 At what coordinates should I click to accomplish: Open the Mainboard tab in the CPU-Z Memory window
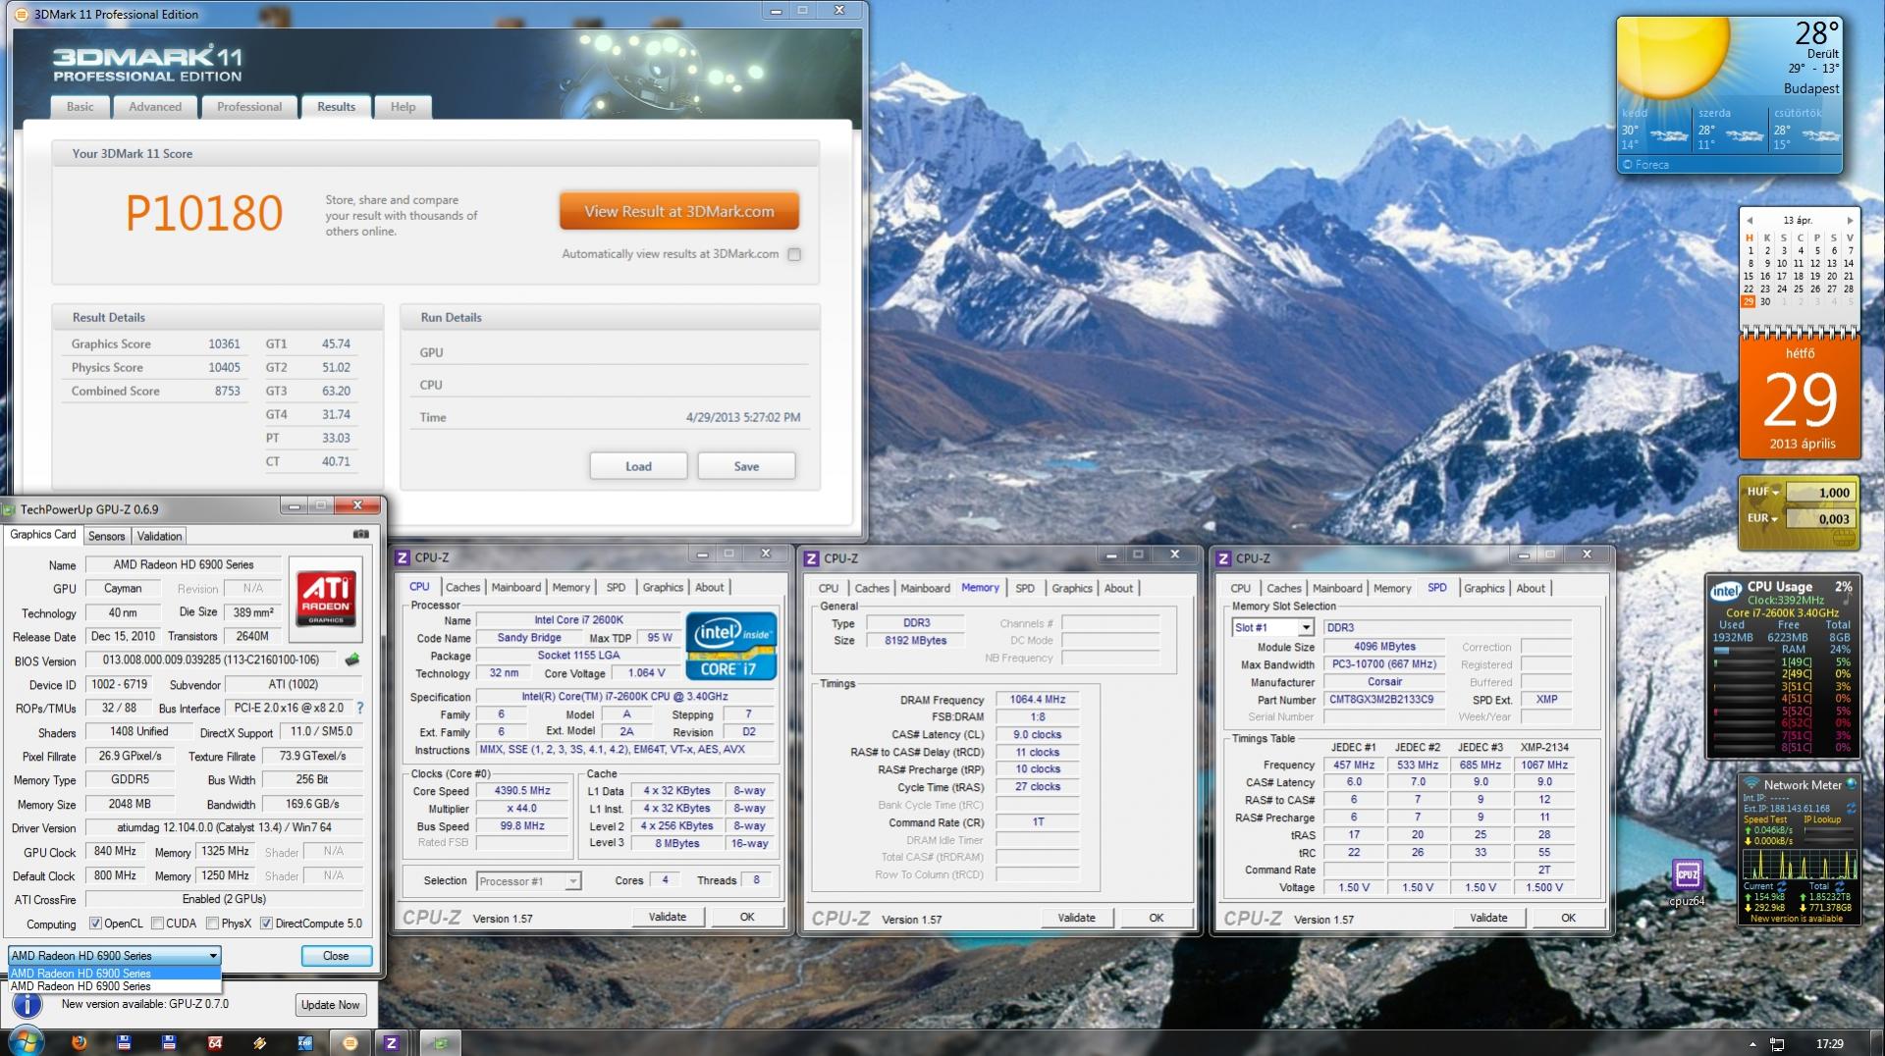925,588
